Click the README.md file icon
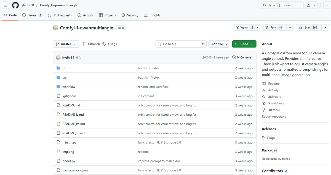Image resolution: width=331 pixels, height=175 pixels. [x=58, y=105]
